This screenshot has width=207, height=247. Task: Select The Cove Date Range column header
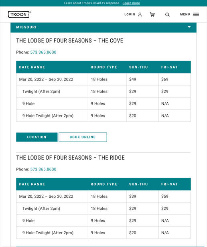(32, 67)
